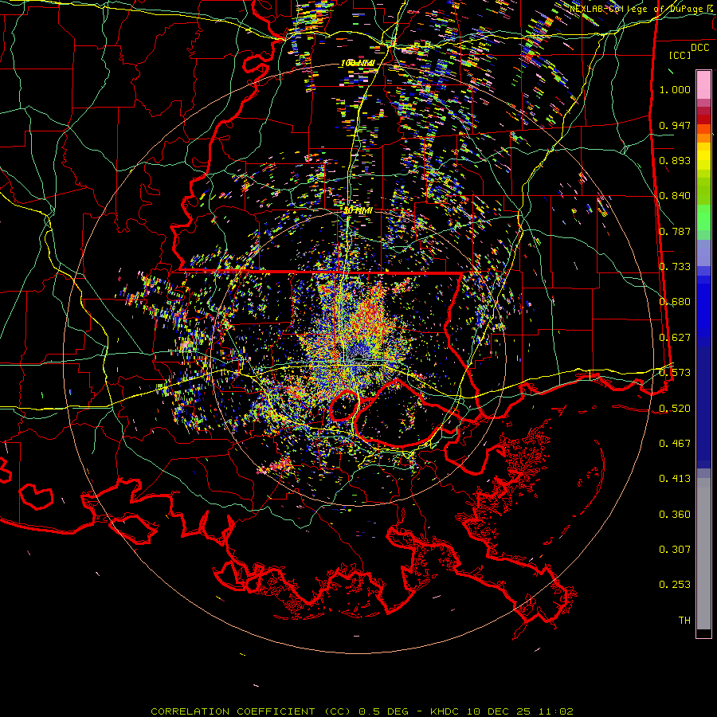Select the 0.627 scale value

pos(675,338)
